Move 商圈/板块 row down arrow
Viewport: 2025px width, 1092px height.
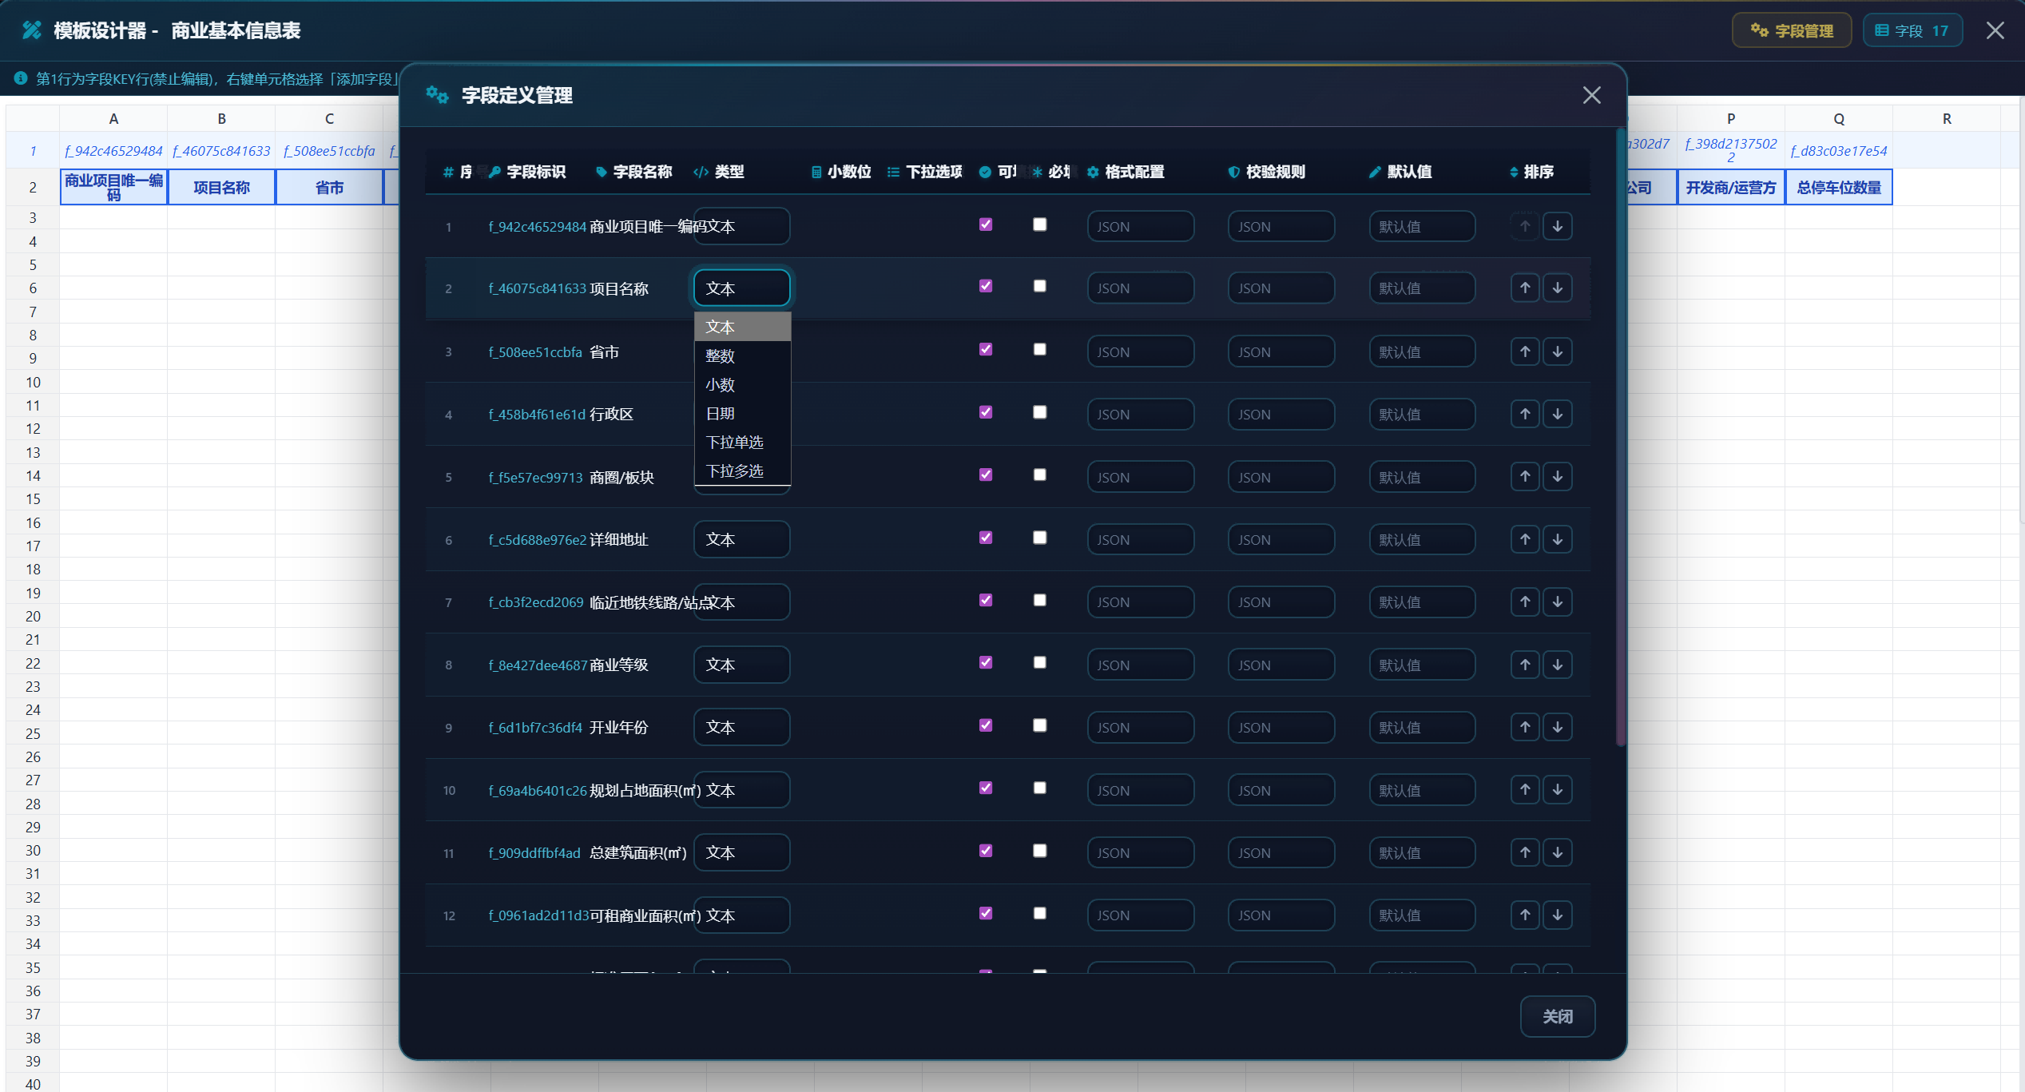coord(1558,476)
